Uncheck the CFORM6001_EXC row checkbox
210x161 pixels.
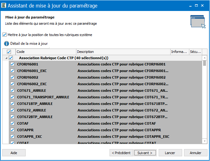point(12,71)
